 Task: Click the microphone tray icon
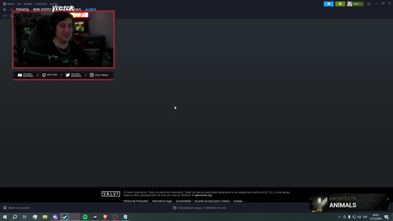coord(349,217)
